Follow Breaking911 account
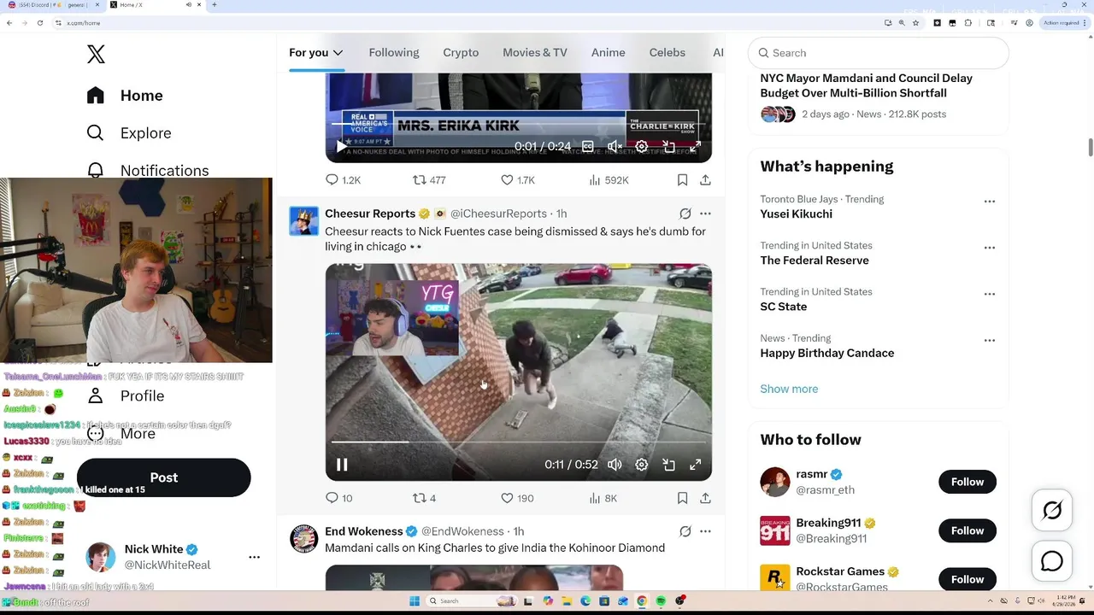1094x615 pixels. tap(968, 530)
